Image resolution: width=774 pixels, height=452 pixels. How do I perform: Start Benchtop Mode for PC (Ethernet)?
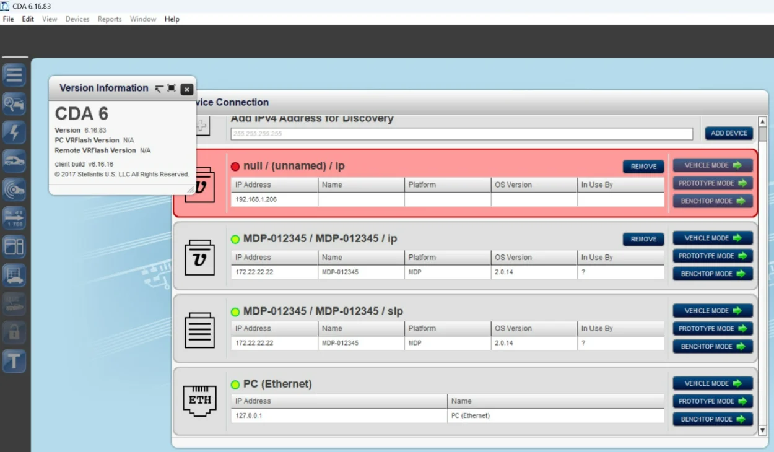(713, 419)
